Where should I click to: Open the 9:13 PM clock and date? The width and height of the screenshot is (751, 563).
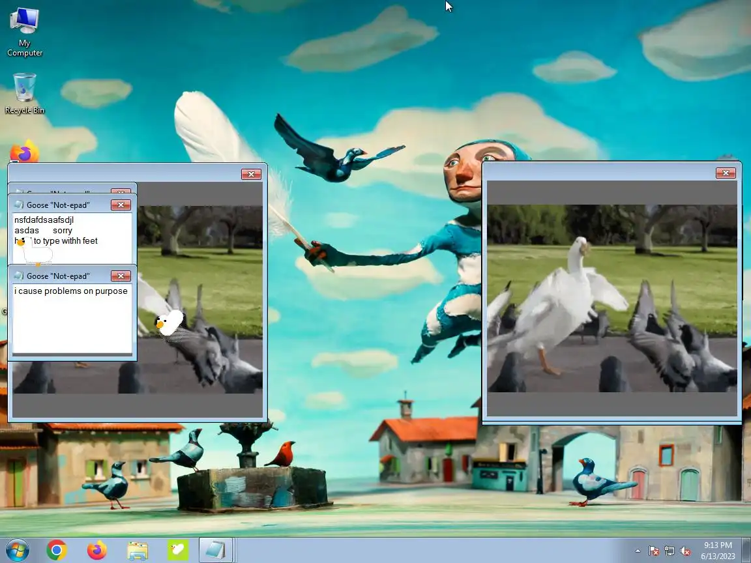point(718,551)
